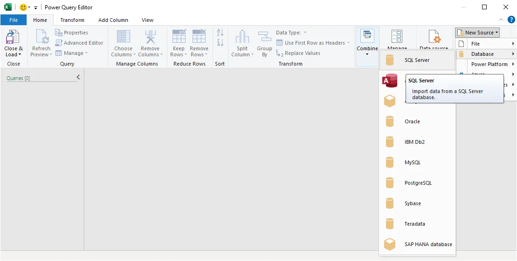Click the Group By icon

[264, 37]
